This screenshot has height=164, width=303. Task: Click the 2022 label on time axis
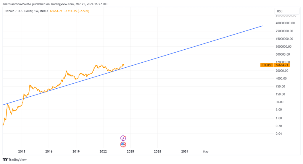[103, 152]
